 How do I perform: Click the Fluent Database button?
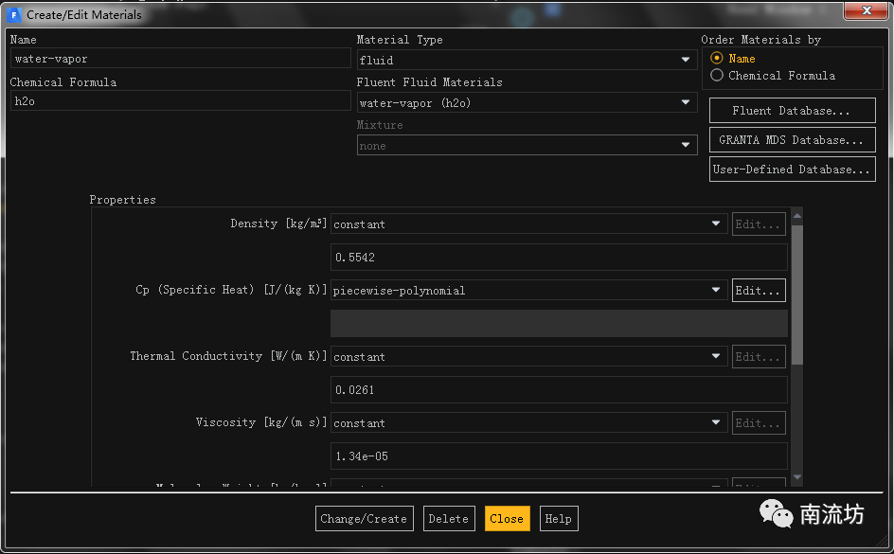tap(792, 111)
